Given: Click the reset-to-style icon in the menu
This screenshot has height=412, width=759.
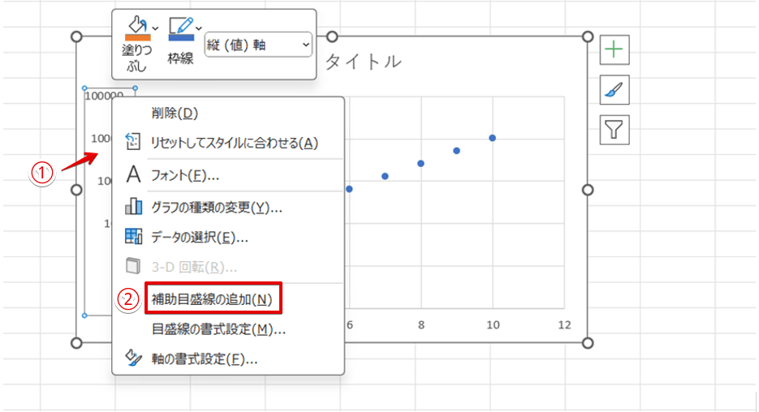Looking at the screenshot, I should click(x=132, y=142).
